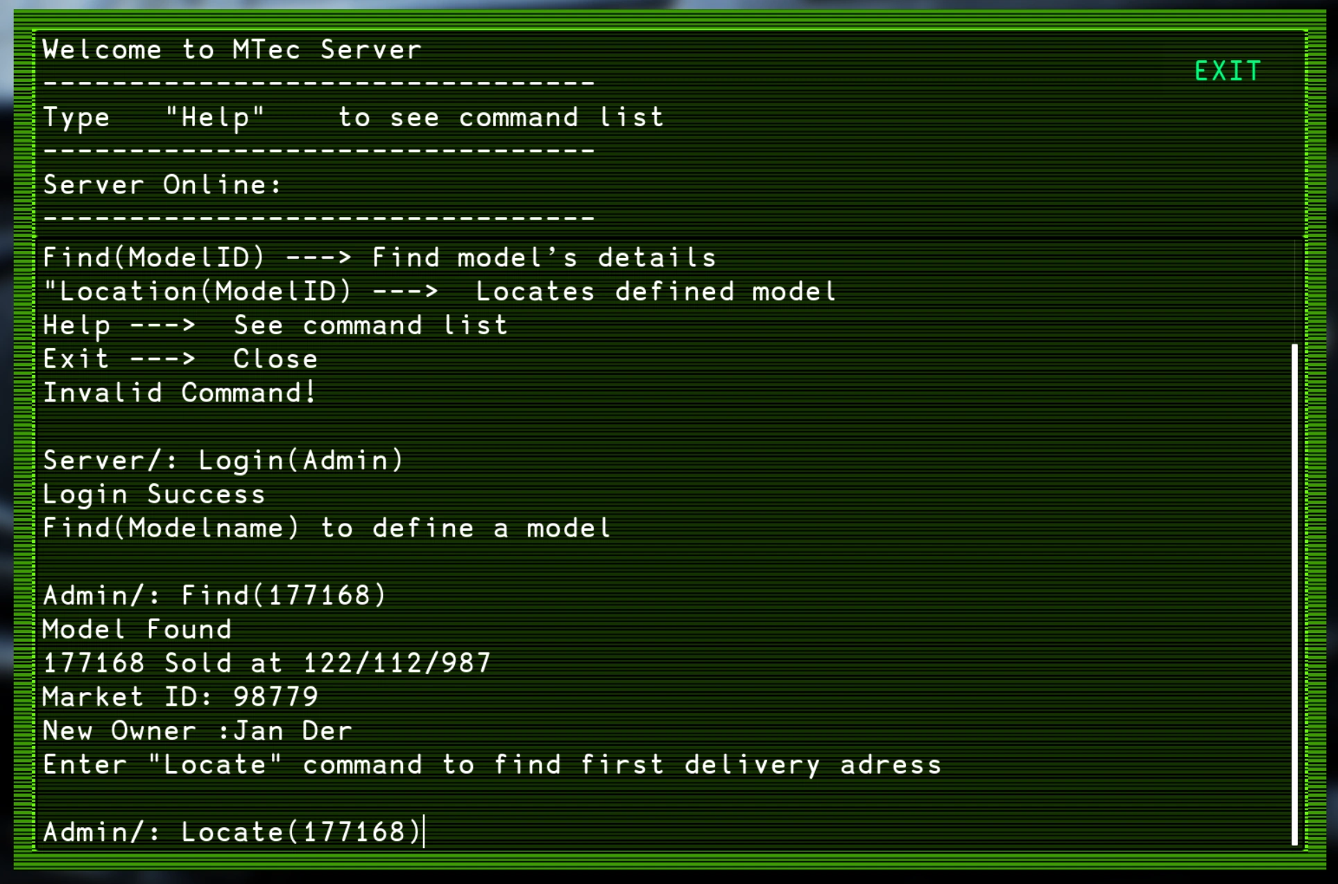Select the "Admin/: Find(177168)" command line
The image size is (1338, 884).
(214, 596)
